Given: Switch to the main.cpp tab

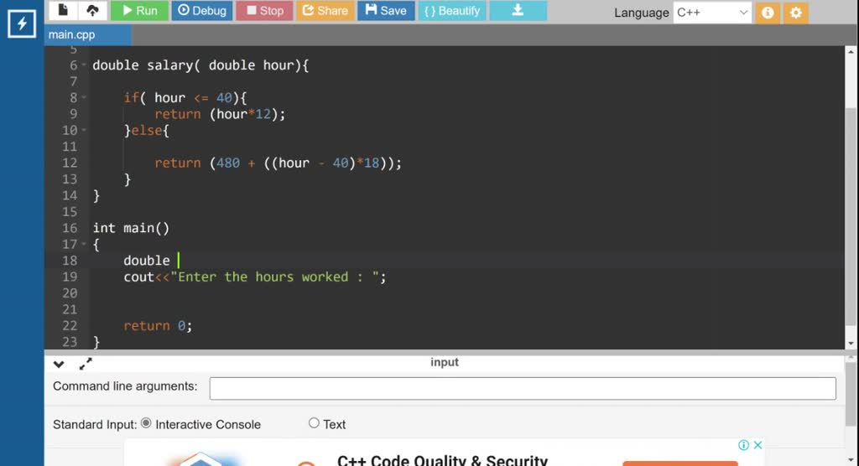Looking at the screenshot, I should (x=87, y=34).
